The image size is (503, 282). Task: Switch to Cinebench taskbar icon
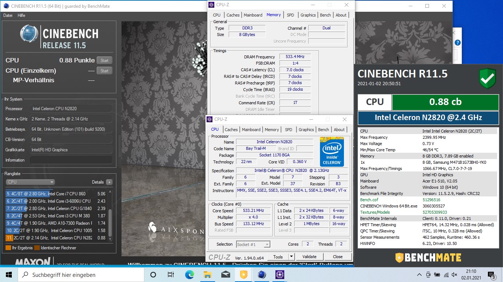(261, 274)
